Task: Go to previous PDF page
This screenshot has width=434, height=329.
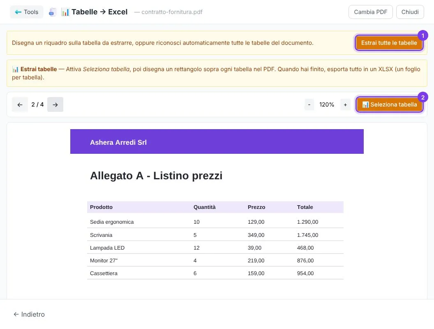Action: click(x=20, y=105)
